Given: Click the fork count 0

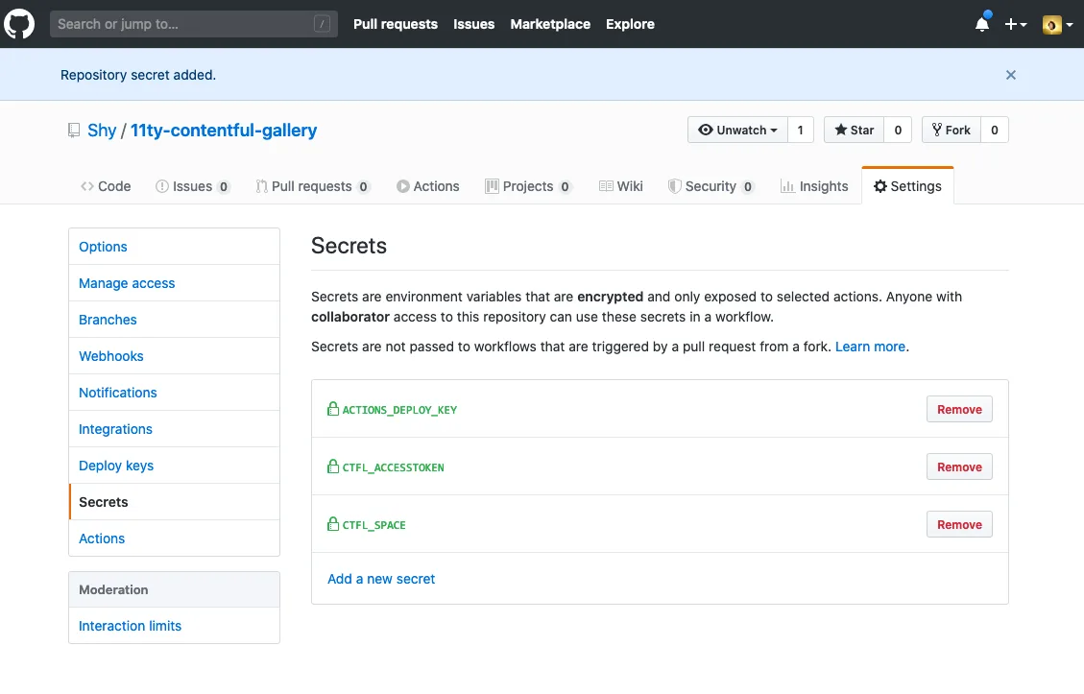Looking at the screenshot, I should click(994, 130).
